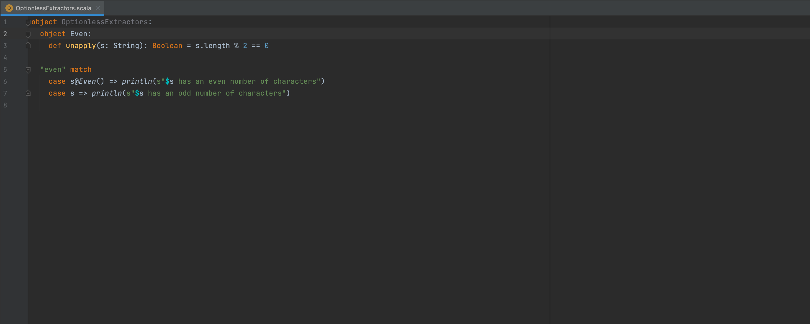Click the String parameter type in unapply
This screenshot has height=324, width=810.
click(126, 46)
